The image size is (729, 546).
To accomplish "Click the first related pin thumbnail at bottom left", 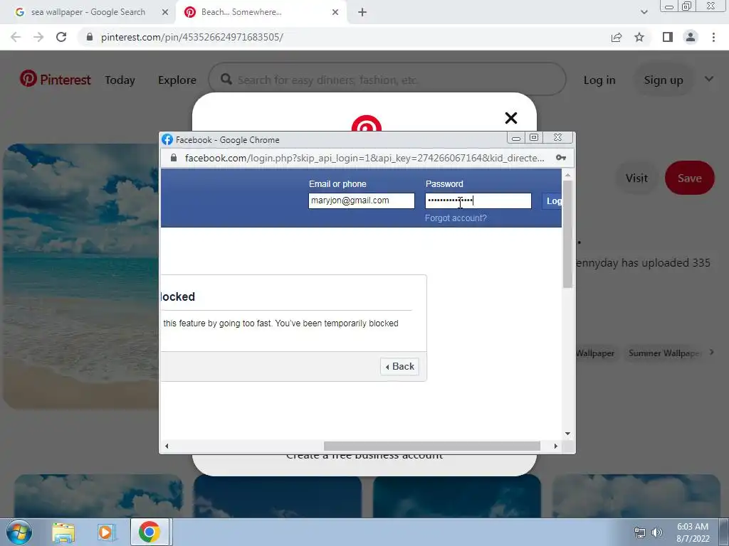I will [98, 496].
